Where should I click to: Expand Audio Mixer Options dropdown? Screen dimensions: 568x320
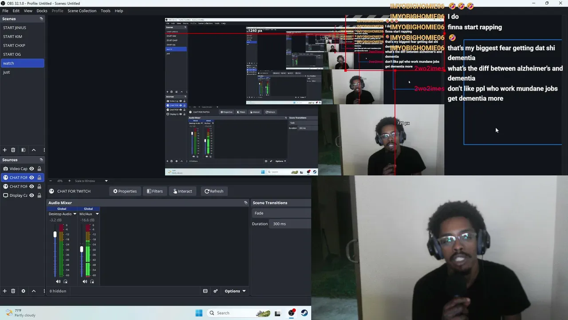pos(235,291)
